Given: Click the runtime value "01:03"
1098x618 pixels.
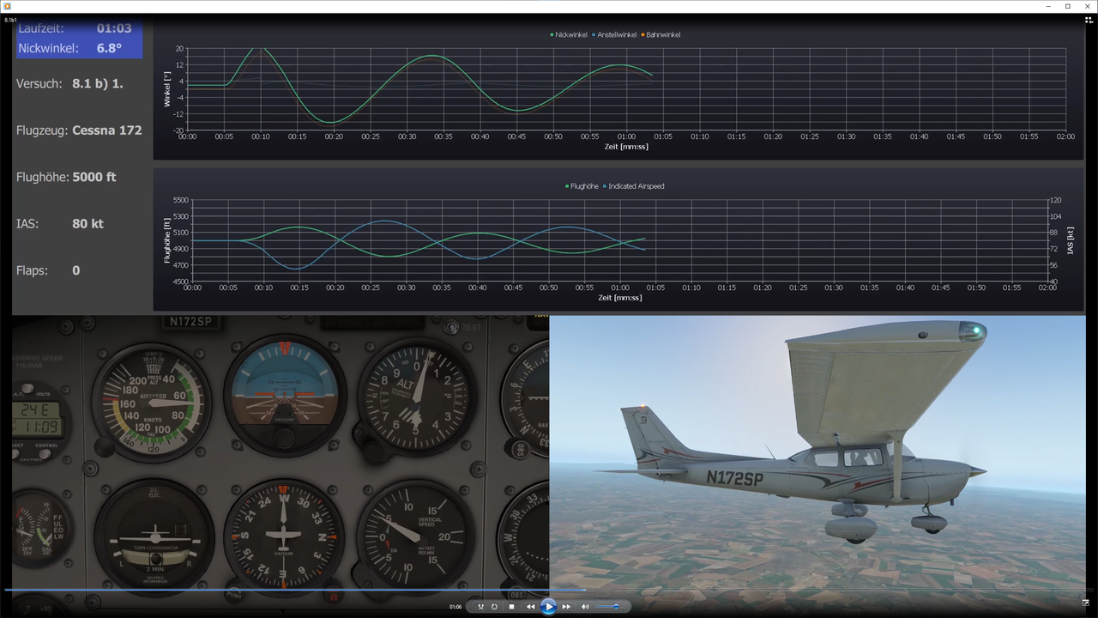Looking at the screenshot, I should pos(114,29).
